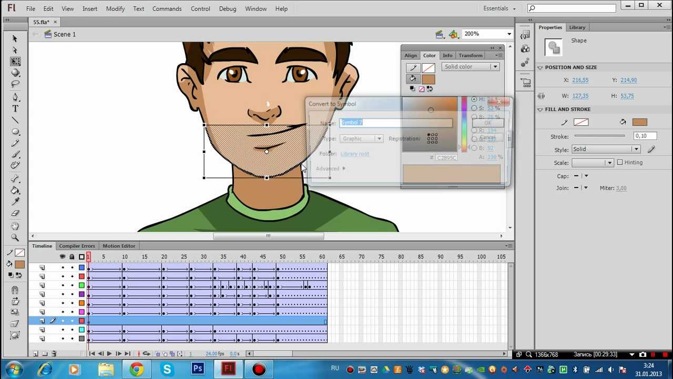Pick the Paint Bucket tool
This screenshot has width=673, height=379.
pyautogui.click(x=15, y=191)
